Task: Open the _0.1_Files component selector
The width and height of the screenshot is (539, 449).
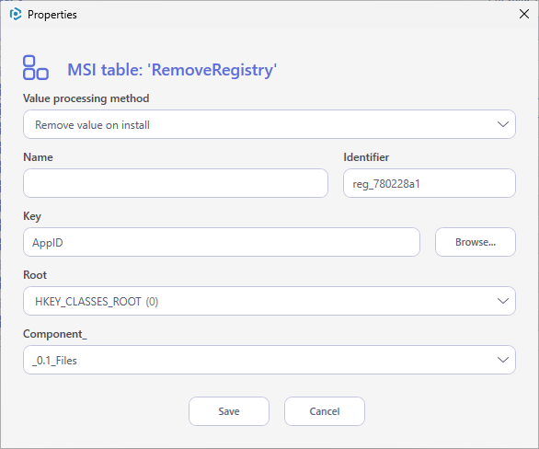Action: pyautogui.click(x=269, y=360)
